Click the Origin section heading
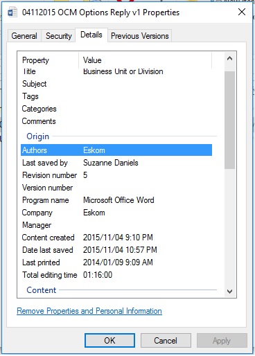 [x=37, y=136]
